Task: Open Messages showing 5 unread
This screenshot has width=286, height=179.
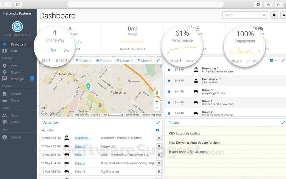Action: [18, 78]
